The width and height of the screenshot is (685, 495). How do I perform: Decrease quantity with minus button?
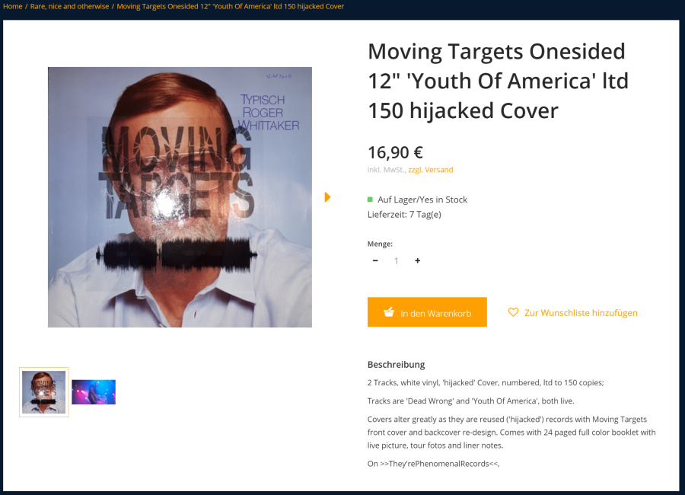(375, 260)
